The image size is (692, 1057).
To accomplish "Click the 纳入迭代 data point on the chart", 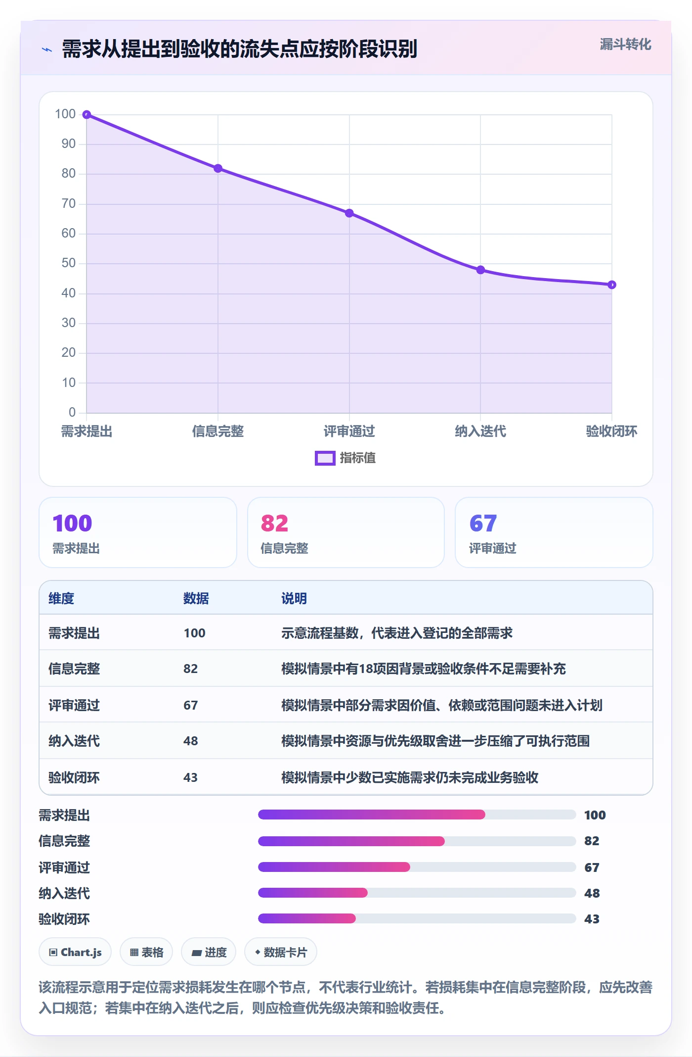I will point(480,270).
